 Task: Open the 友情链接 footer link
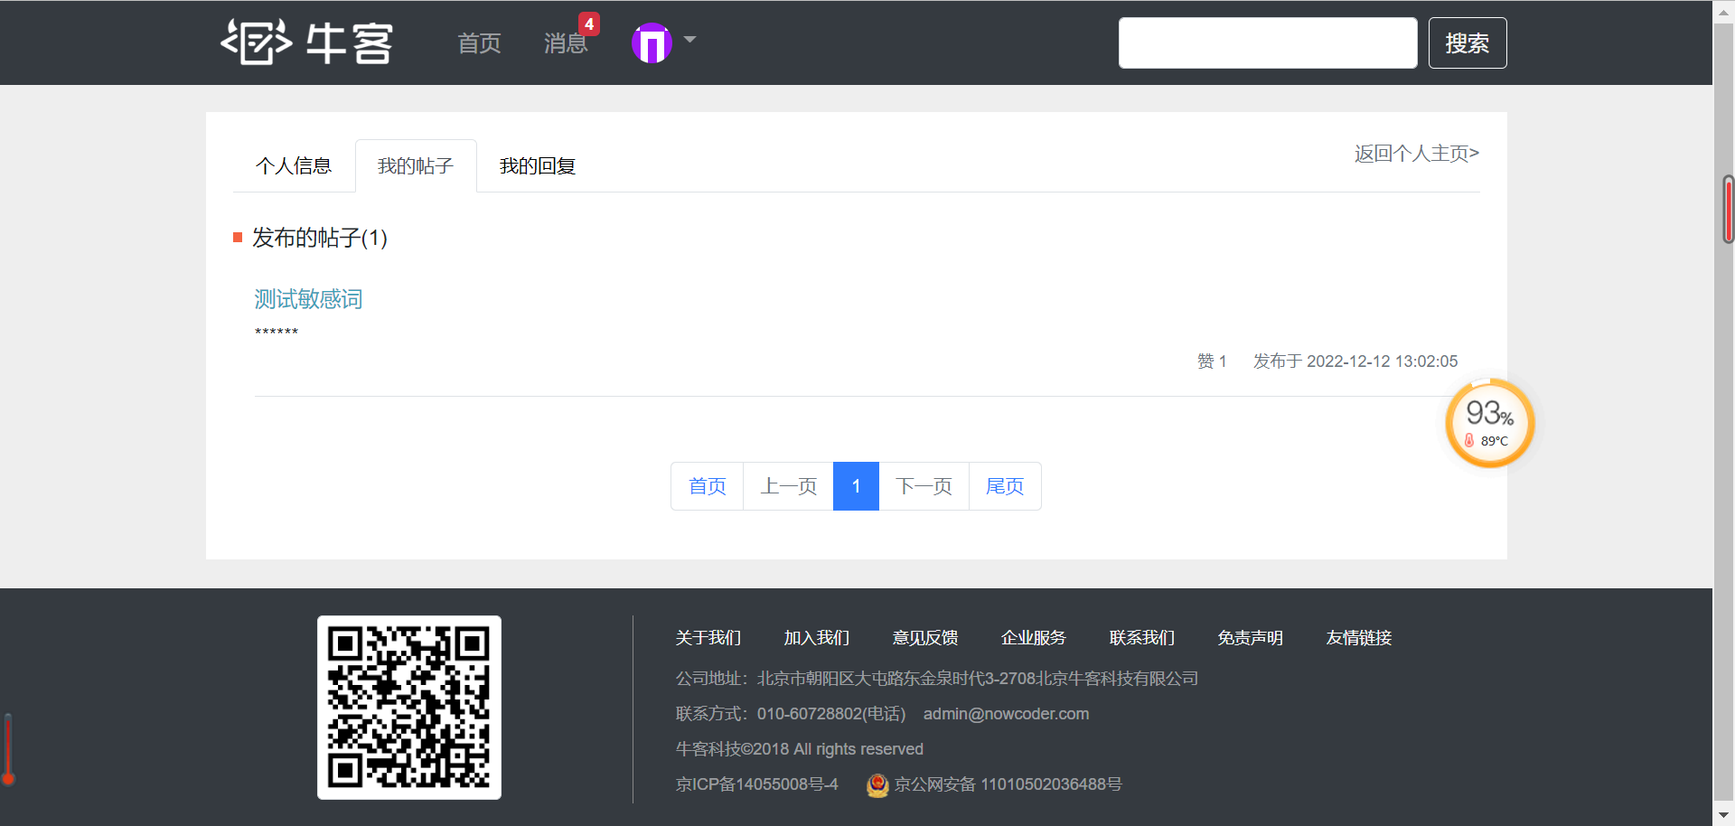click(x=1359, y=638)
